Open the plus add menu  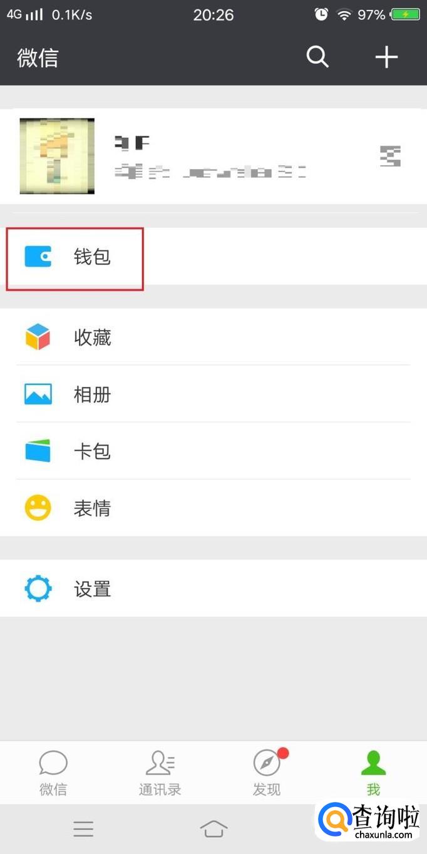coord(386,57)
